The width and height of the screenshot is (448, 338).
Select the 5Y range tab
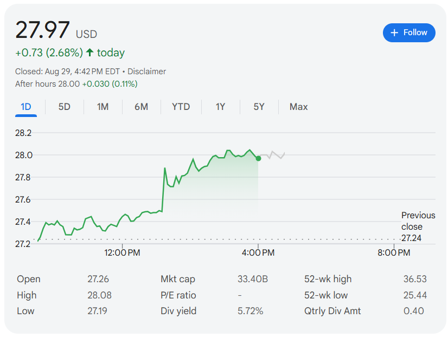click(259, 107)
